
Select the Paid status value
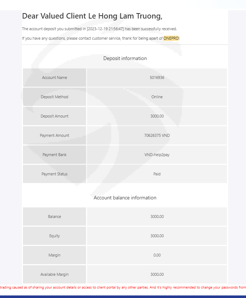tap(157, 174)
